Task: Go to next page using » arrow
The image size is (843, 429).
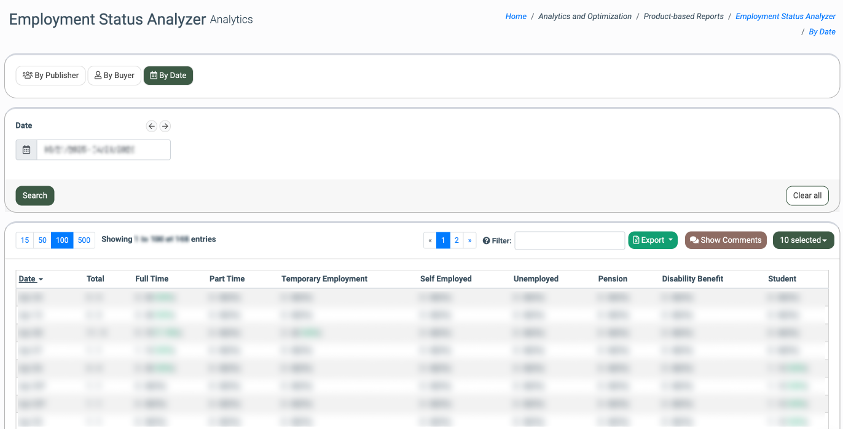Action: click(470, 240)
